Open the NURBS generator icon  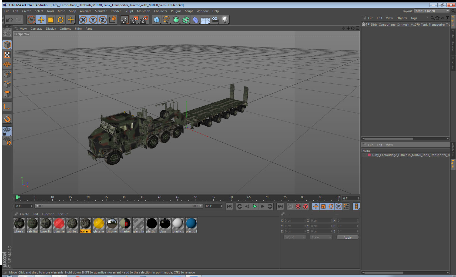[x=176, y=20]
